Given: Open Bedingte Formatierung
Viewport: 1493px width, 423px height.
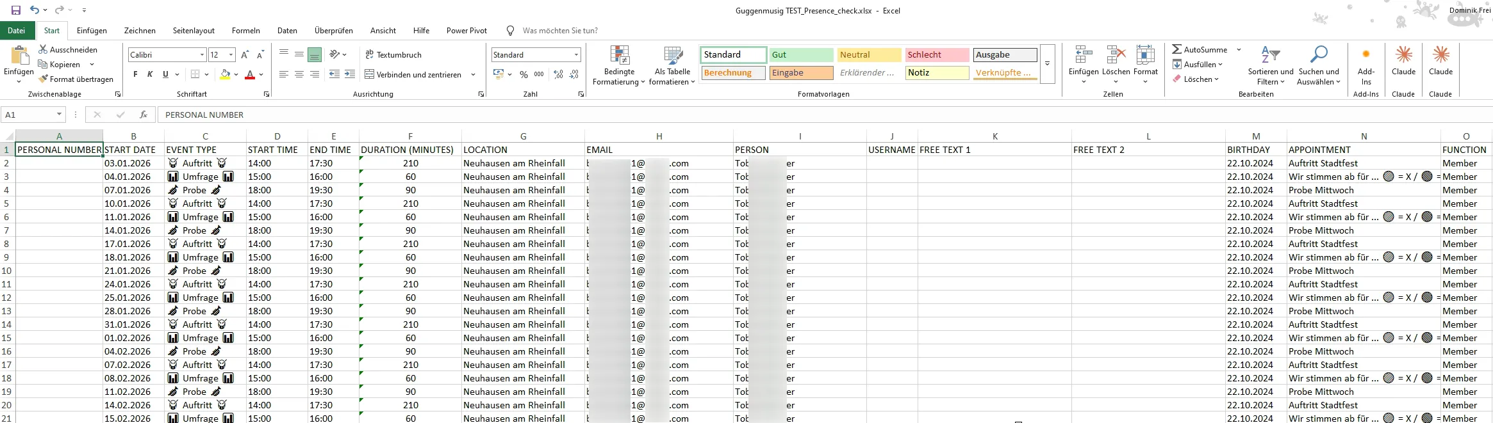Looking at the screenshot, I should point(619,65).
